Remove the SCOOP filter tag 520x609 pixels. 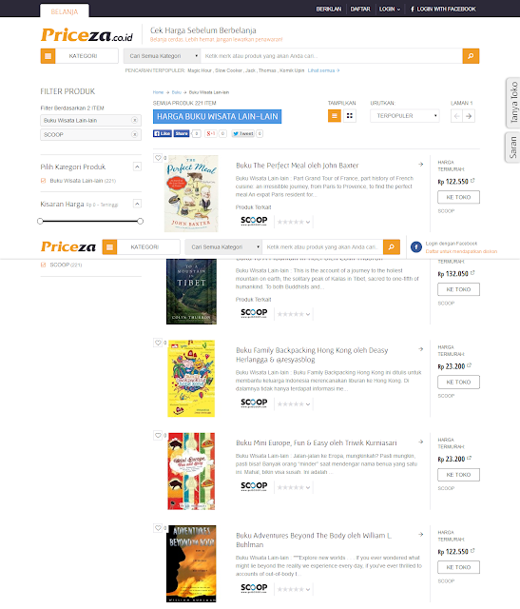click(x=135, y=134)
